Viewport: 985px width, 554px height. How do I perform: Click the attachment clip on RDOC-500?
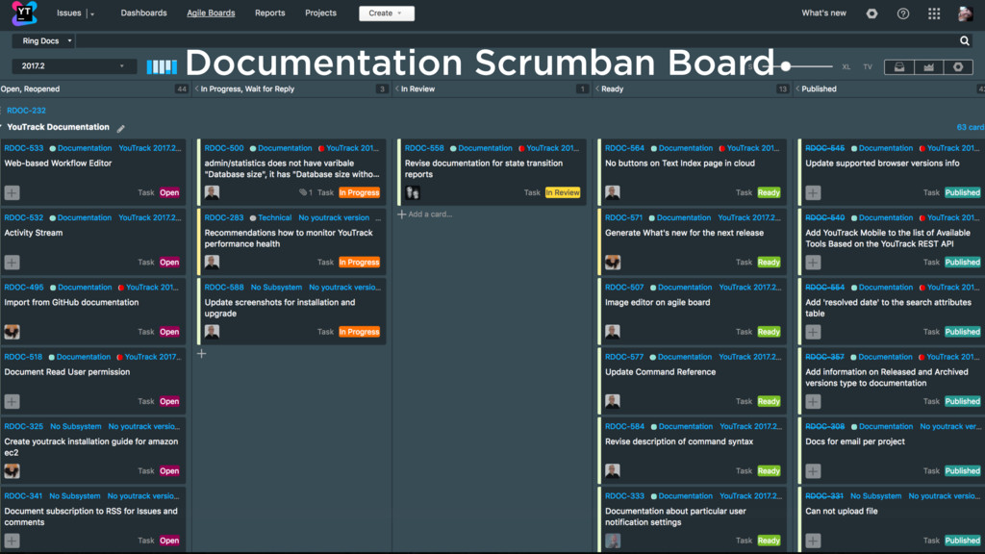[303, 192]
